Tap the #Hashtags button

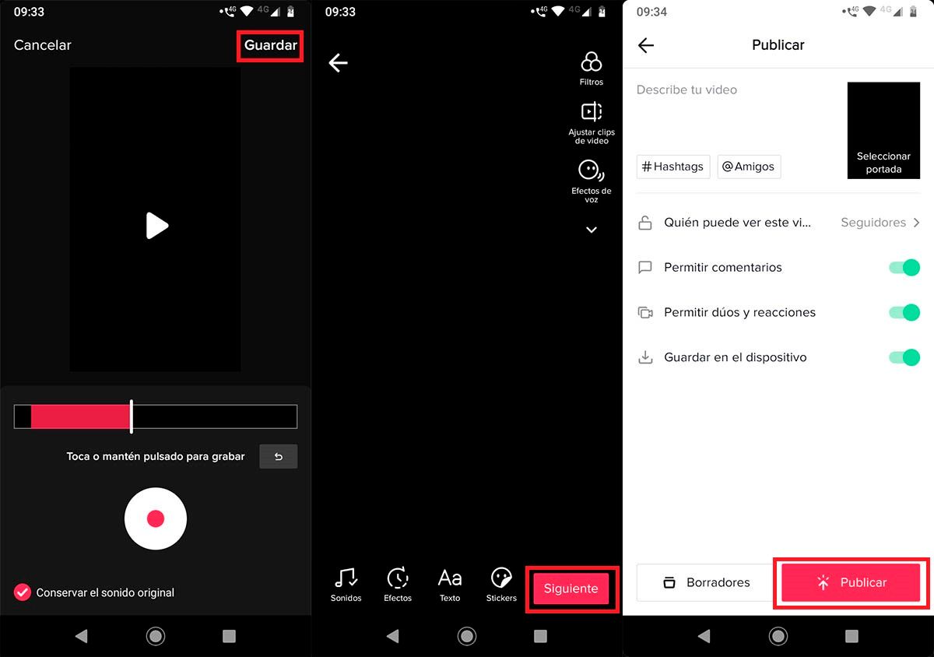tap(673, 167)
